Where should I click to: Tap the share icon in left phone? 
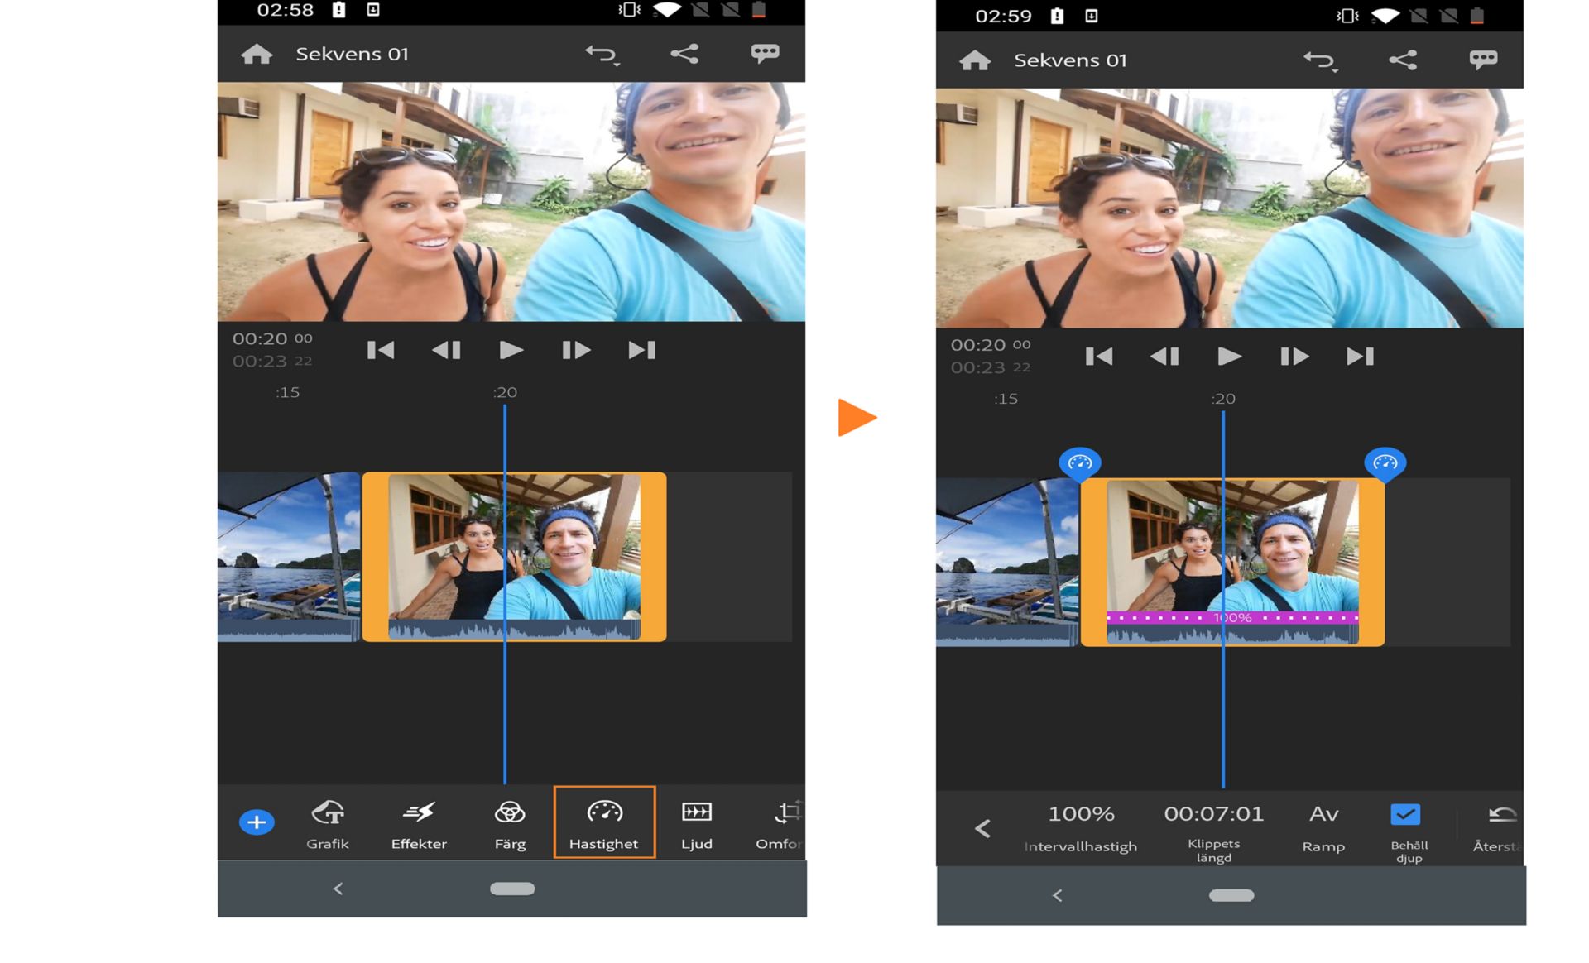[x=684, y=54]
